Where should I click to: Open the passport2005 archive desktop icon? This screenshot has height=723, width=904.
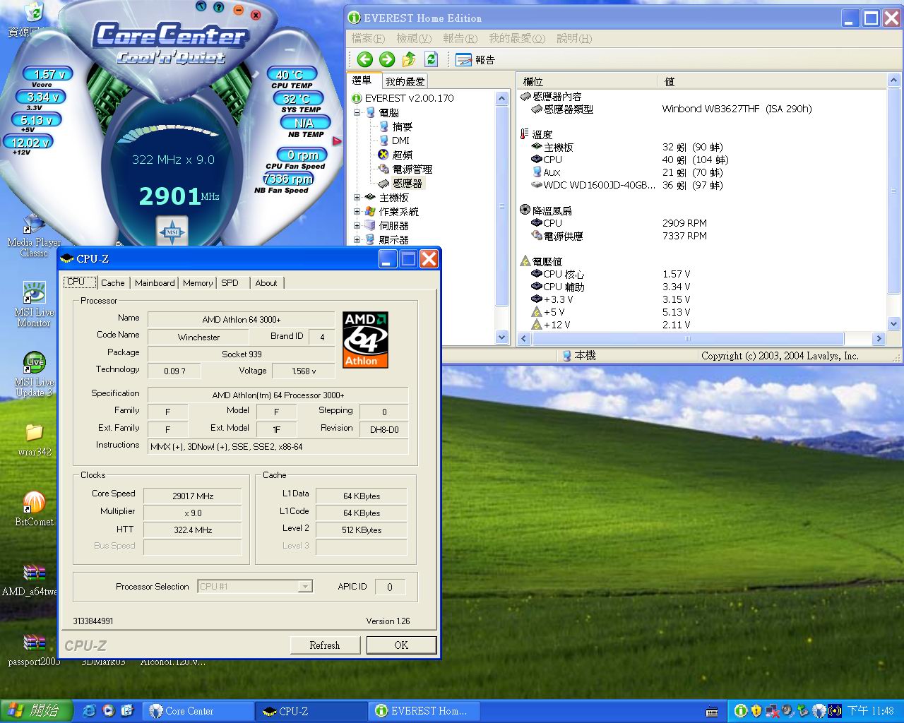pyautogui.click(x=34, y=649)
